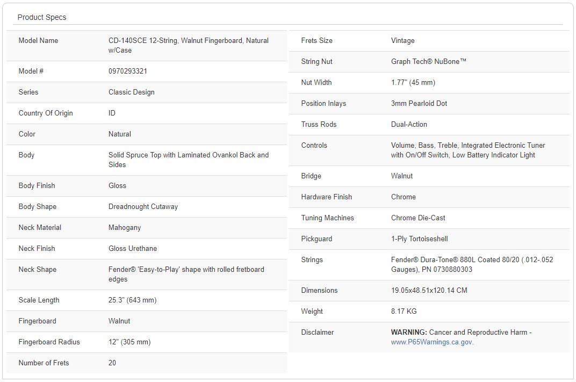This screenshot has height=382, width=576.
Task: Click the weight value 8.17 KG
Action: (x=404, y=312)
